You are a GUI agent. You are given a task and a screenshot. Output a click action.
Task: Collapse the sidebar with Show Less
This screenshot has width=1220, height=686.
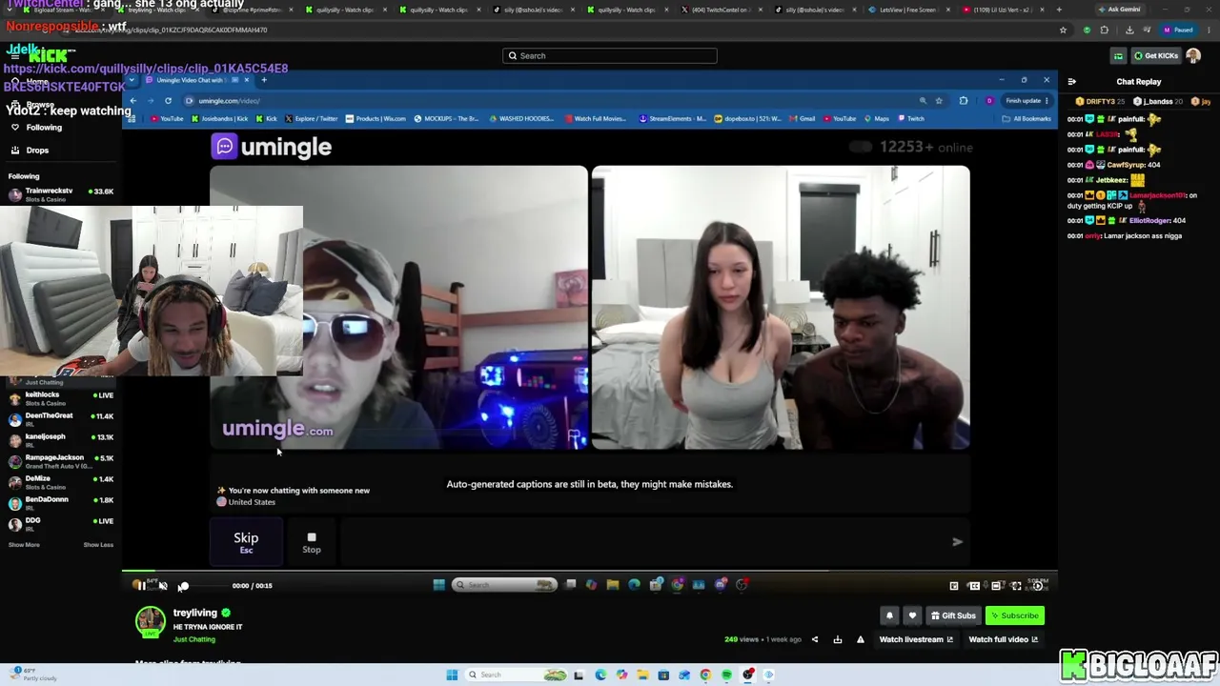98,545
